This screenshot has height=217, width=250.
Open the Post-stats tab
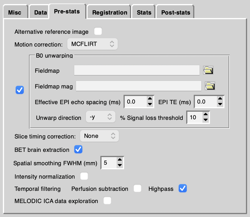[175, 13]
